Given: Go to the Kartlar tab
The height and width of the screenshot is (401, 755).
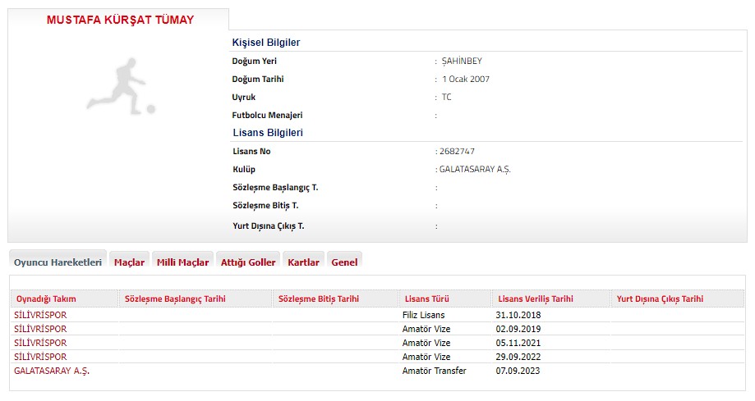Looking at the screenshot, I should (x=303, y=262).
